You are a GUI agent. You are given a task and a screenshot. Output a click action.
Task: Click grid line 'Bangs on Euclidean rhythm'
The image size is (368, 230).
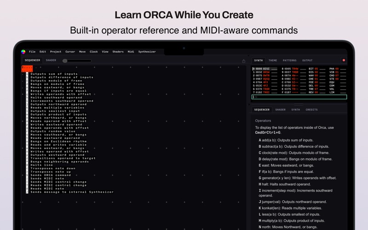59,142
